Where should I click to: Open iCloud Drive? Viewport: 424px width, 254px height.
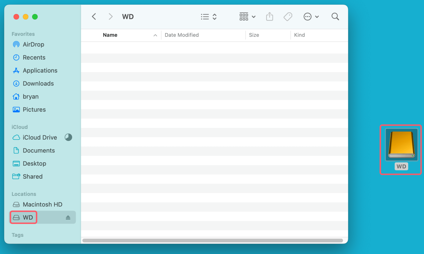(40, 137)
